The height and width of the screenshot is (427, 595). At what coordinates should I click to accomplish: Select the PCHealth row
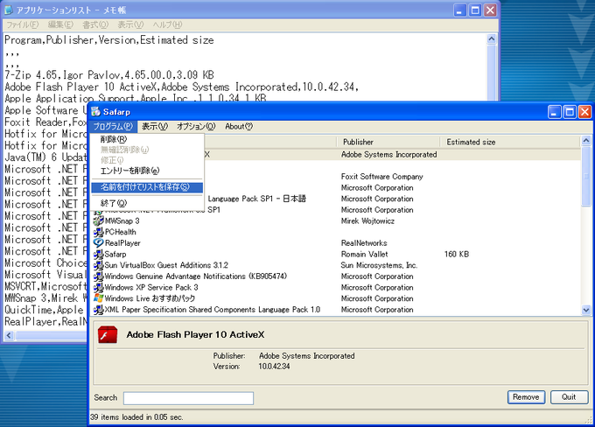(337, 232)
